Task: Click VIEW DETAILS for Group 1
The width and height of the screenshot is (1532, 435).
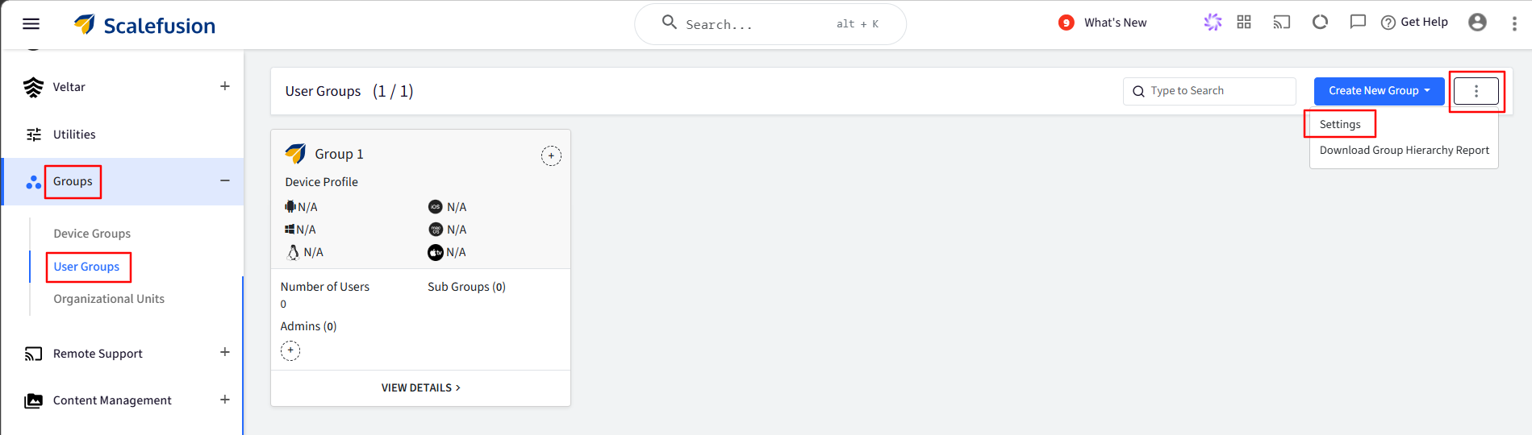Action: click(x=420, y=387)
